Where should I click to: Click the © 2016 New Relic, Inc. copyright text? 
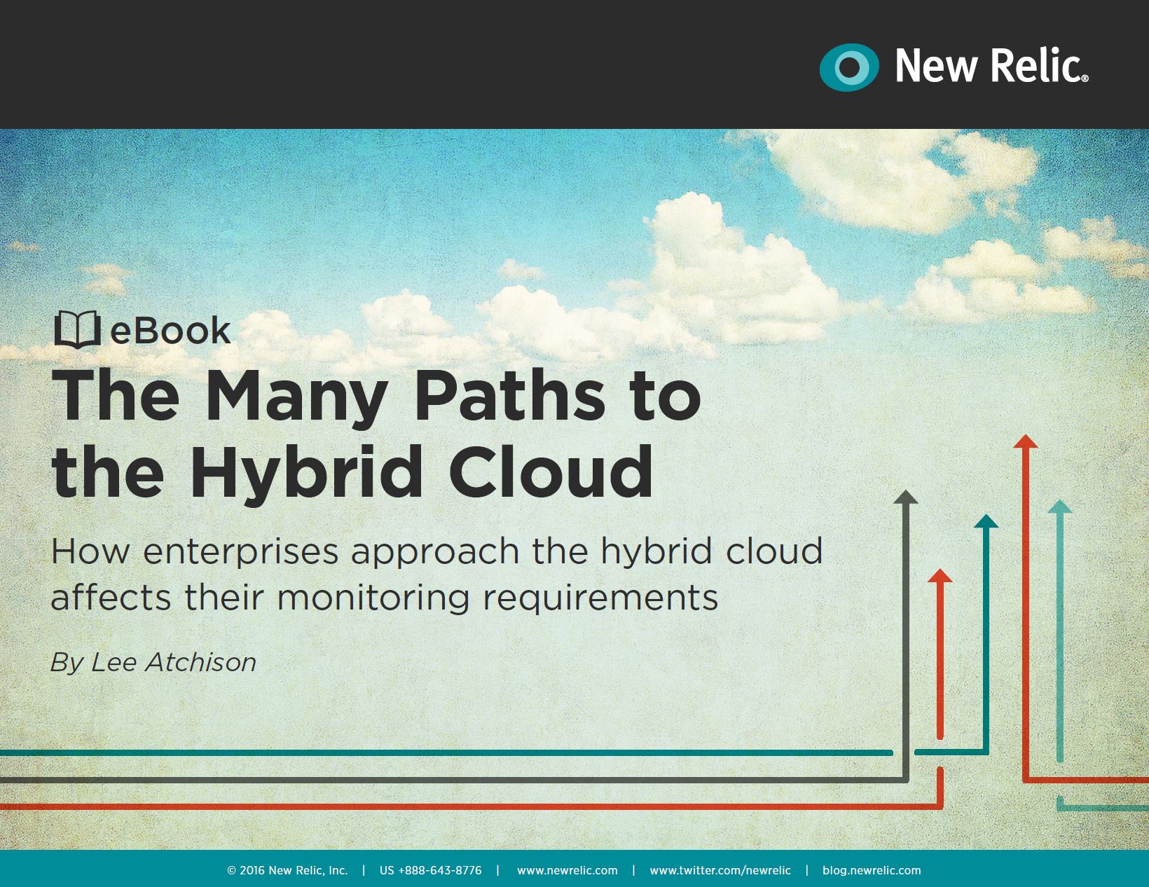pos(287,870)
